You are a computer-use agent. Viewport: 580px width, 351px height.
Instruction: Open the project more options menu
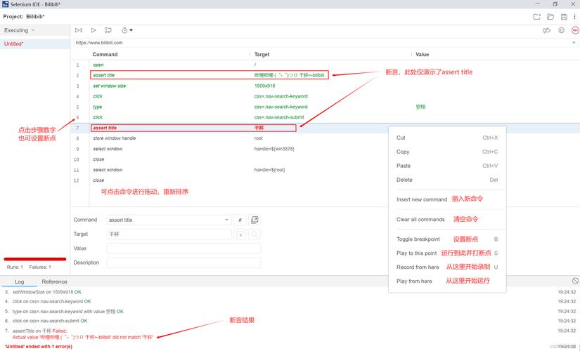(x=574, y=17)
